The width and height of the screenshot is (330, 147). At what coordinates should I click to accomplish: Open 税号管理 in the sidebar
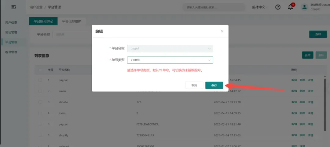tap(11, 52)
